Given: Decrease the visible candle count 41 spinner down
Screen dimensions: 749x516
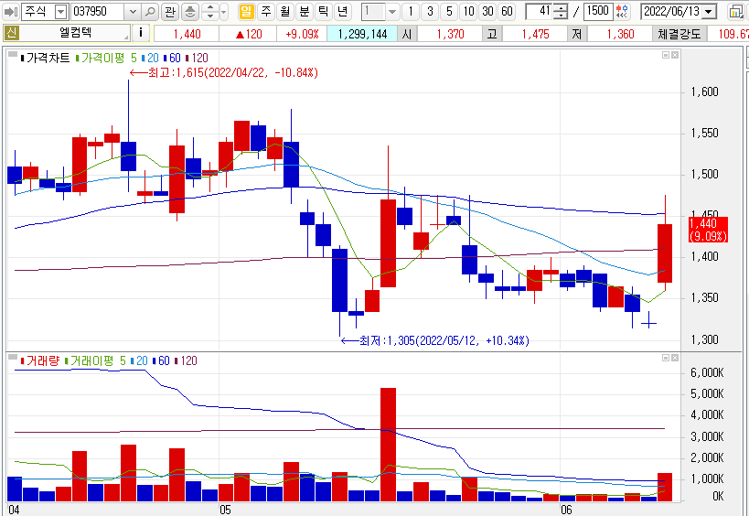Looking at the screenshot, I should 562,16.
